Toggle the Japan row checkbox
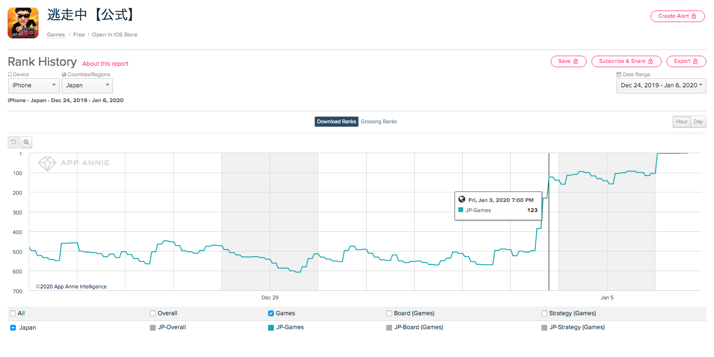 tap(13, 328)
